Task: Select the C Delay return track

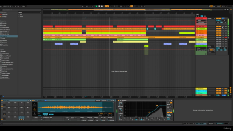Action: pyautogui.click(x=201, y=93)
